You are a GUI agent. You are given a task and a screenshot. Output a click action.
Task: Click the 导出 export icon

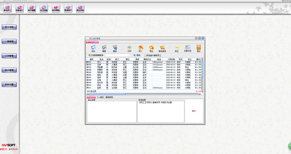[151, 48]
